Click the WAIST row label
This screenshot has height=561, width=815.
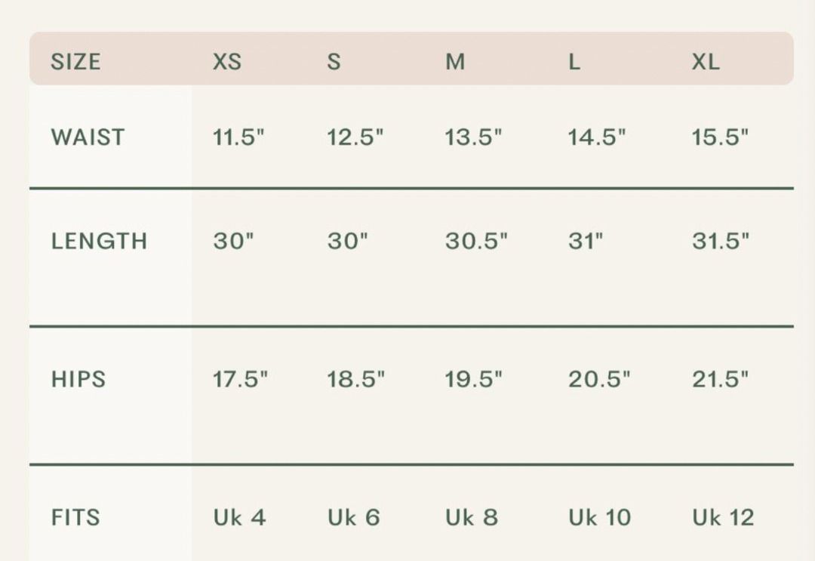click(88, 137)
